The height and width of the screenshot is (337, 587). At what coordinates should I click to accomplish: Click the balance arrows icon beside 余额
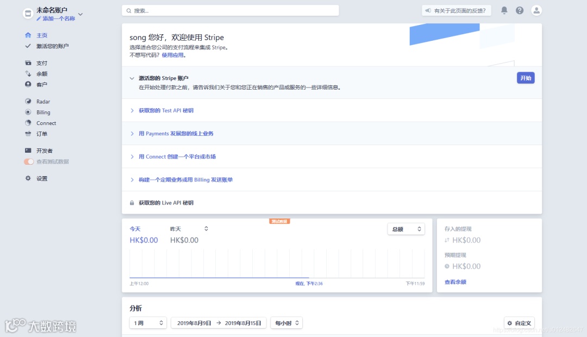(28, 74)
